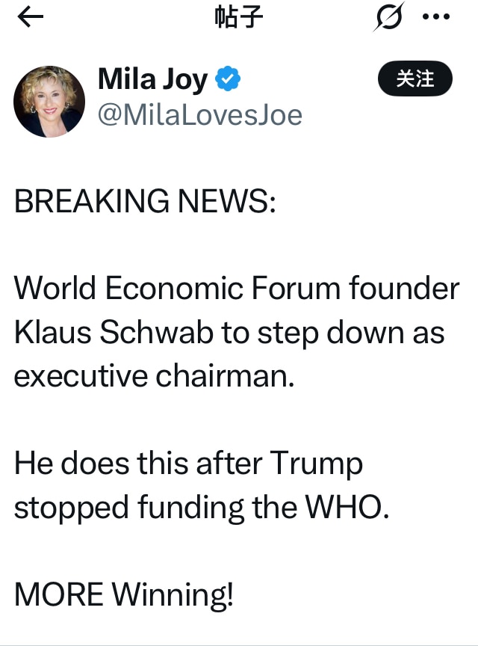Open the three-dot more options menu
Screen dimensions: 478x646
[436, 18]
